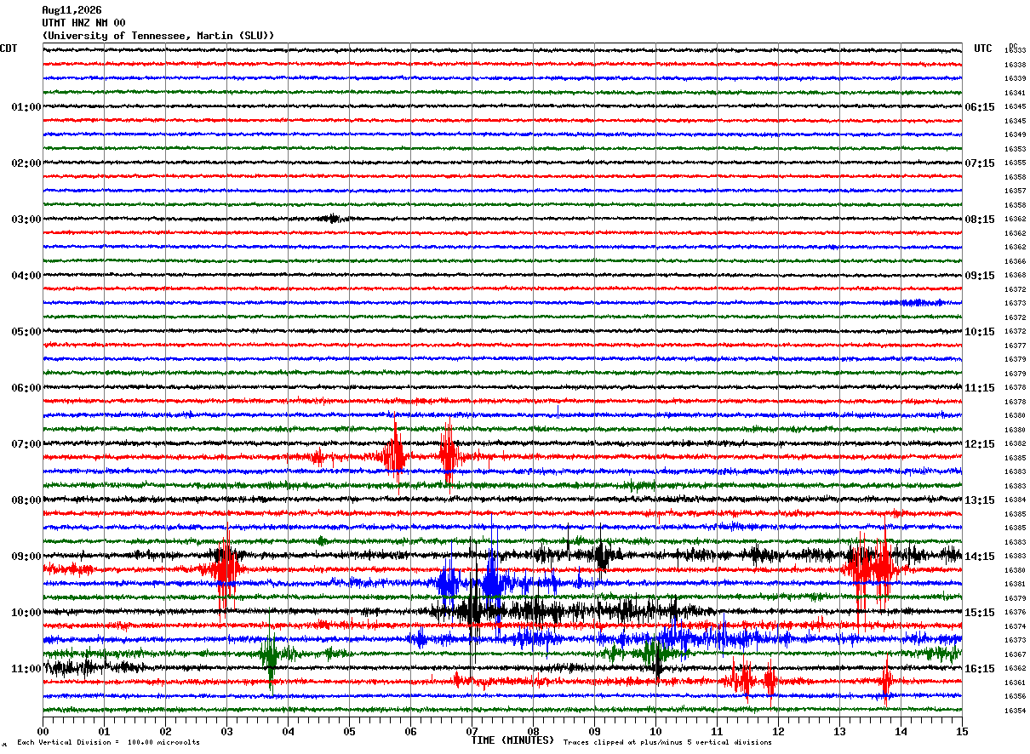Click the UTC timezone label
The image size is (1030, 754).
(983, 49)
